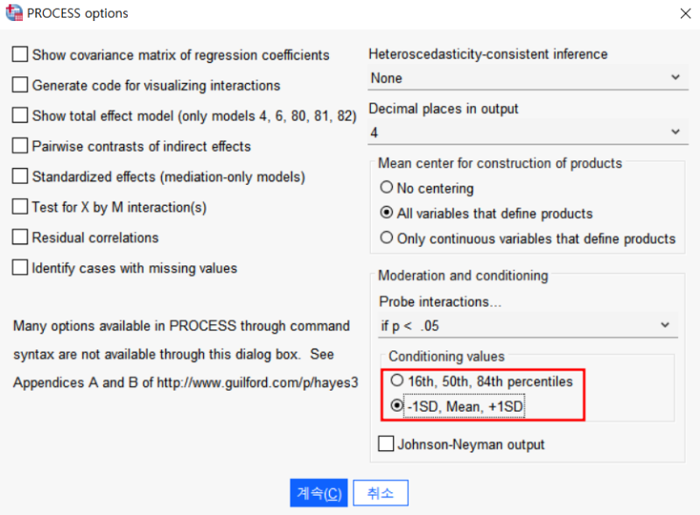Enable covariance matrix of regression coefficients
Viewport: 700px width, 515px height.
click(20, 54)
